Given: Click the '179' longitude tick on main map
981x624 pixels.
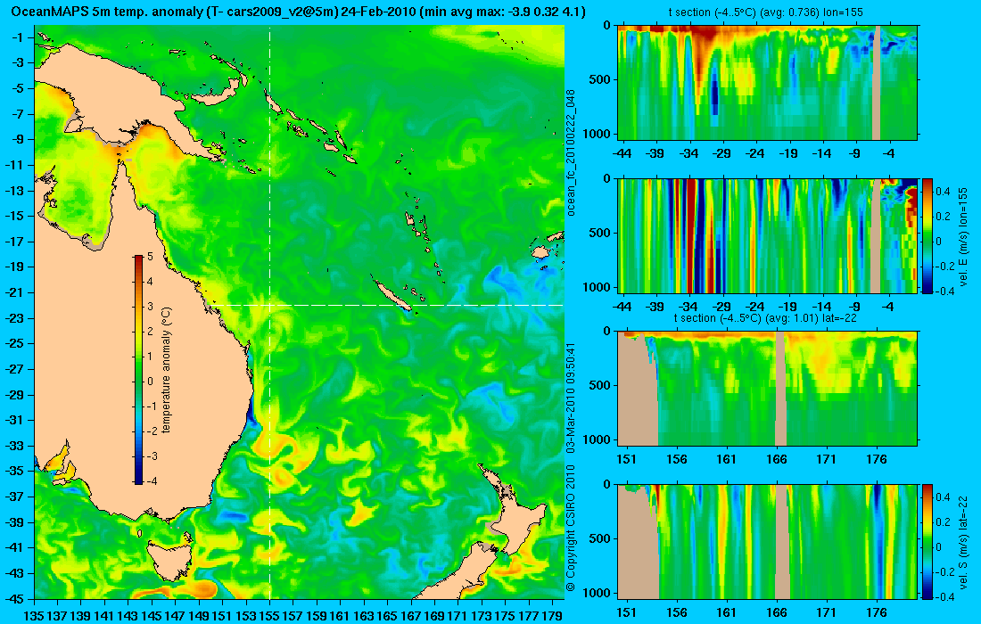Looking at the screenshot, I should coord(552,616).
